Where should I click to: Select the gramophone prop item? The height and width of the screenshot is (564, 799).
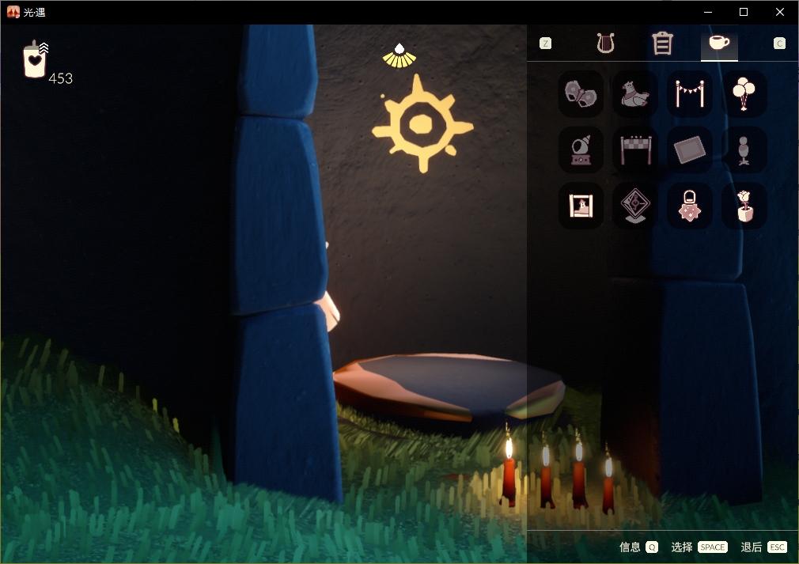click(581, 150)
